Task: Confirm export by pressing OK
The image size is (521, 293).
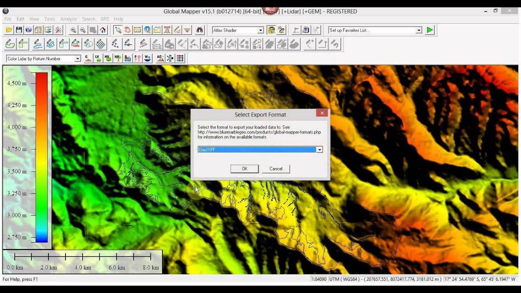Action: pyautogui.click(x=244, y=168)
